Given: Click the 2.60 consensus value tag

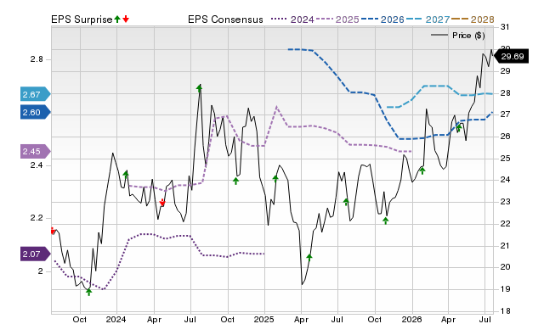Looking at the screenshot, I should (36, 112).
